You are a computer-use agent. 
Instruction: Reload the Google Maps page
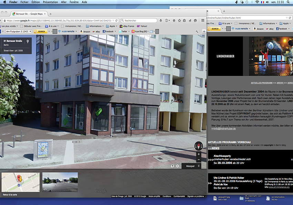click(117, 21)
